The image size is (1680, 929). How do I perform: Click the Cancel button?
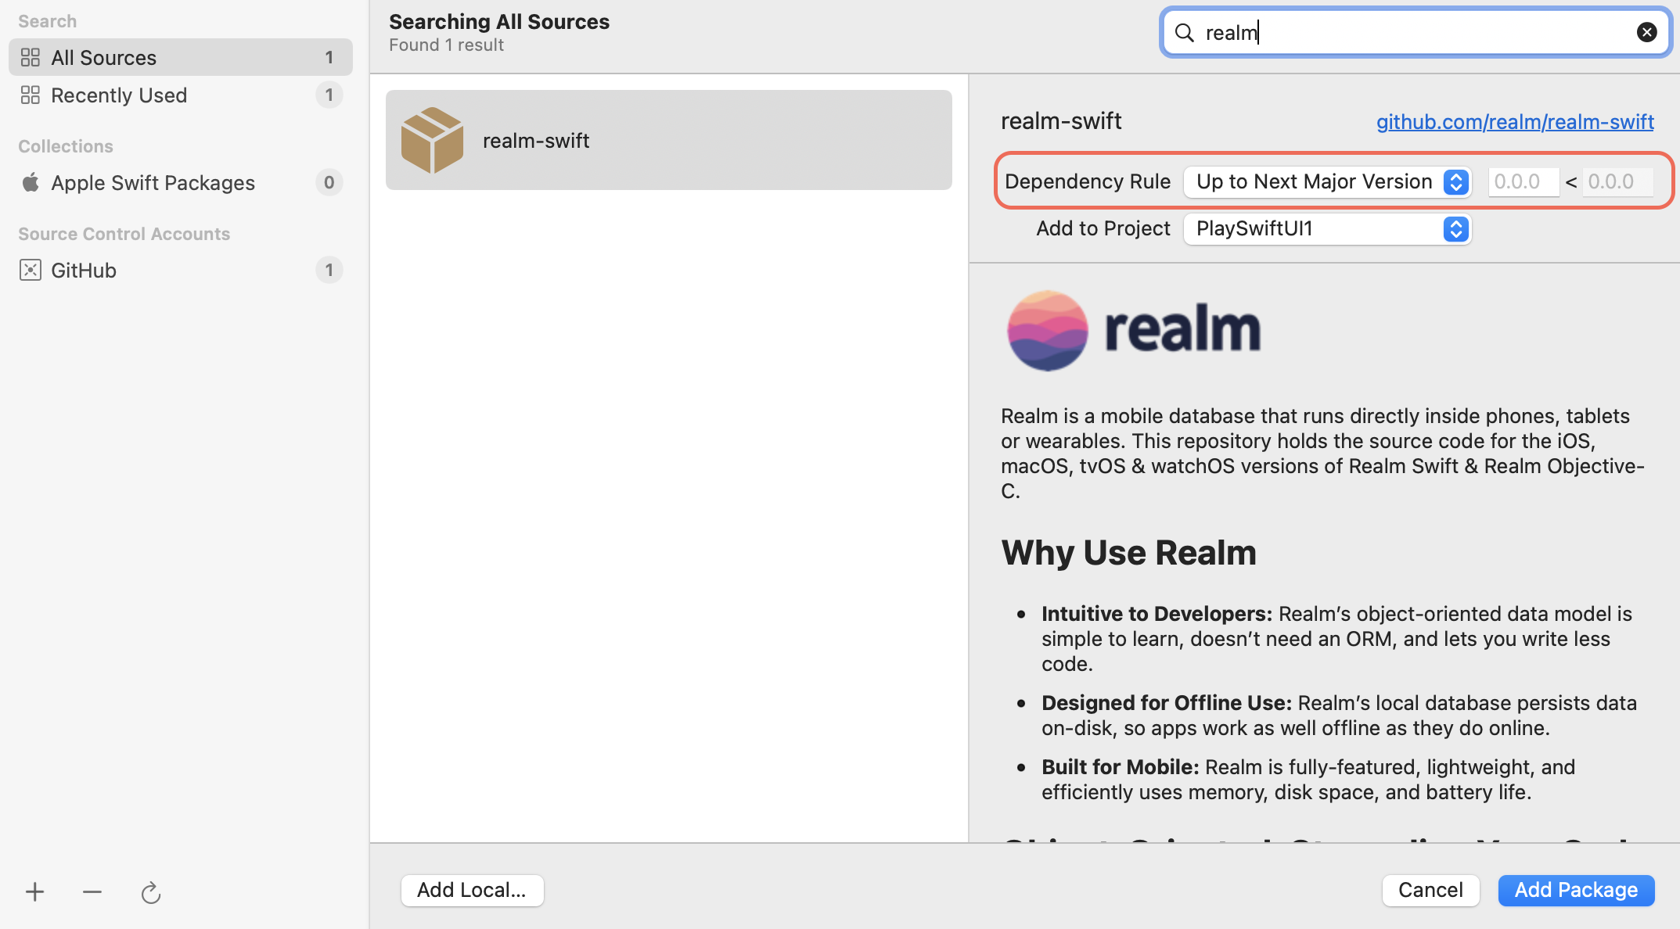tap(1430, 890)
